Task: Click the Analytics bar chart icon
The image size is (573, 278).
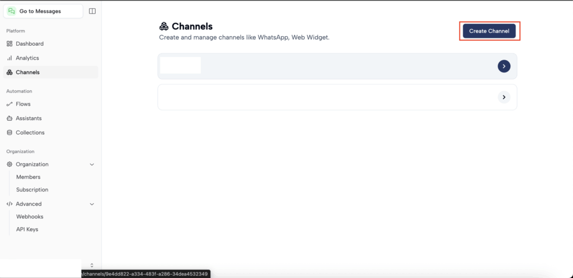Action: click(x=10, y=58)
